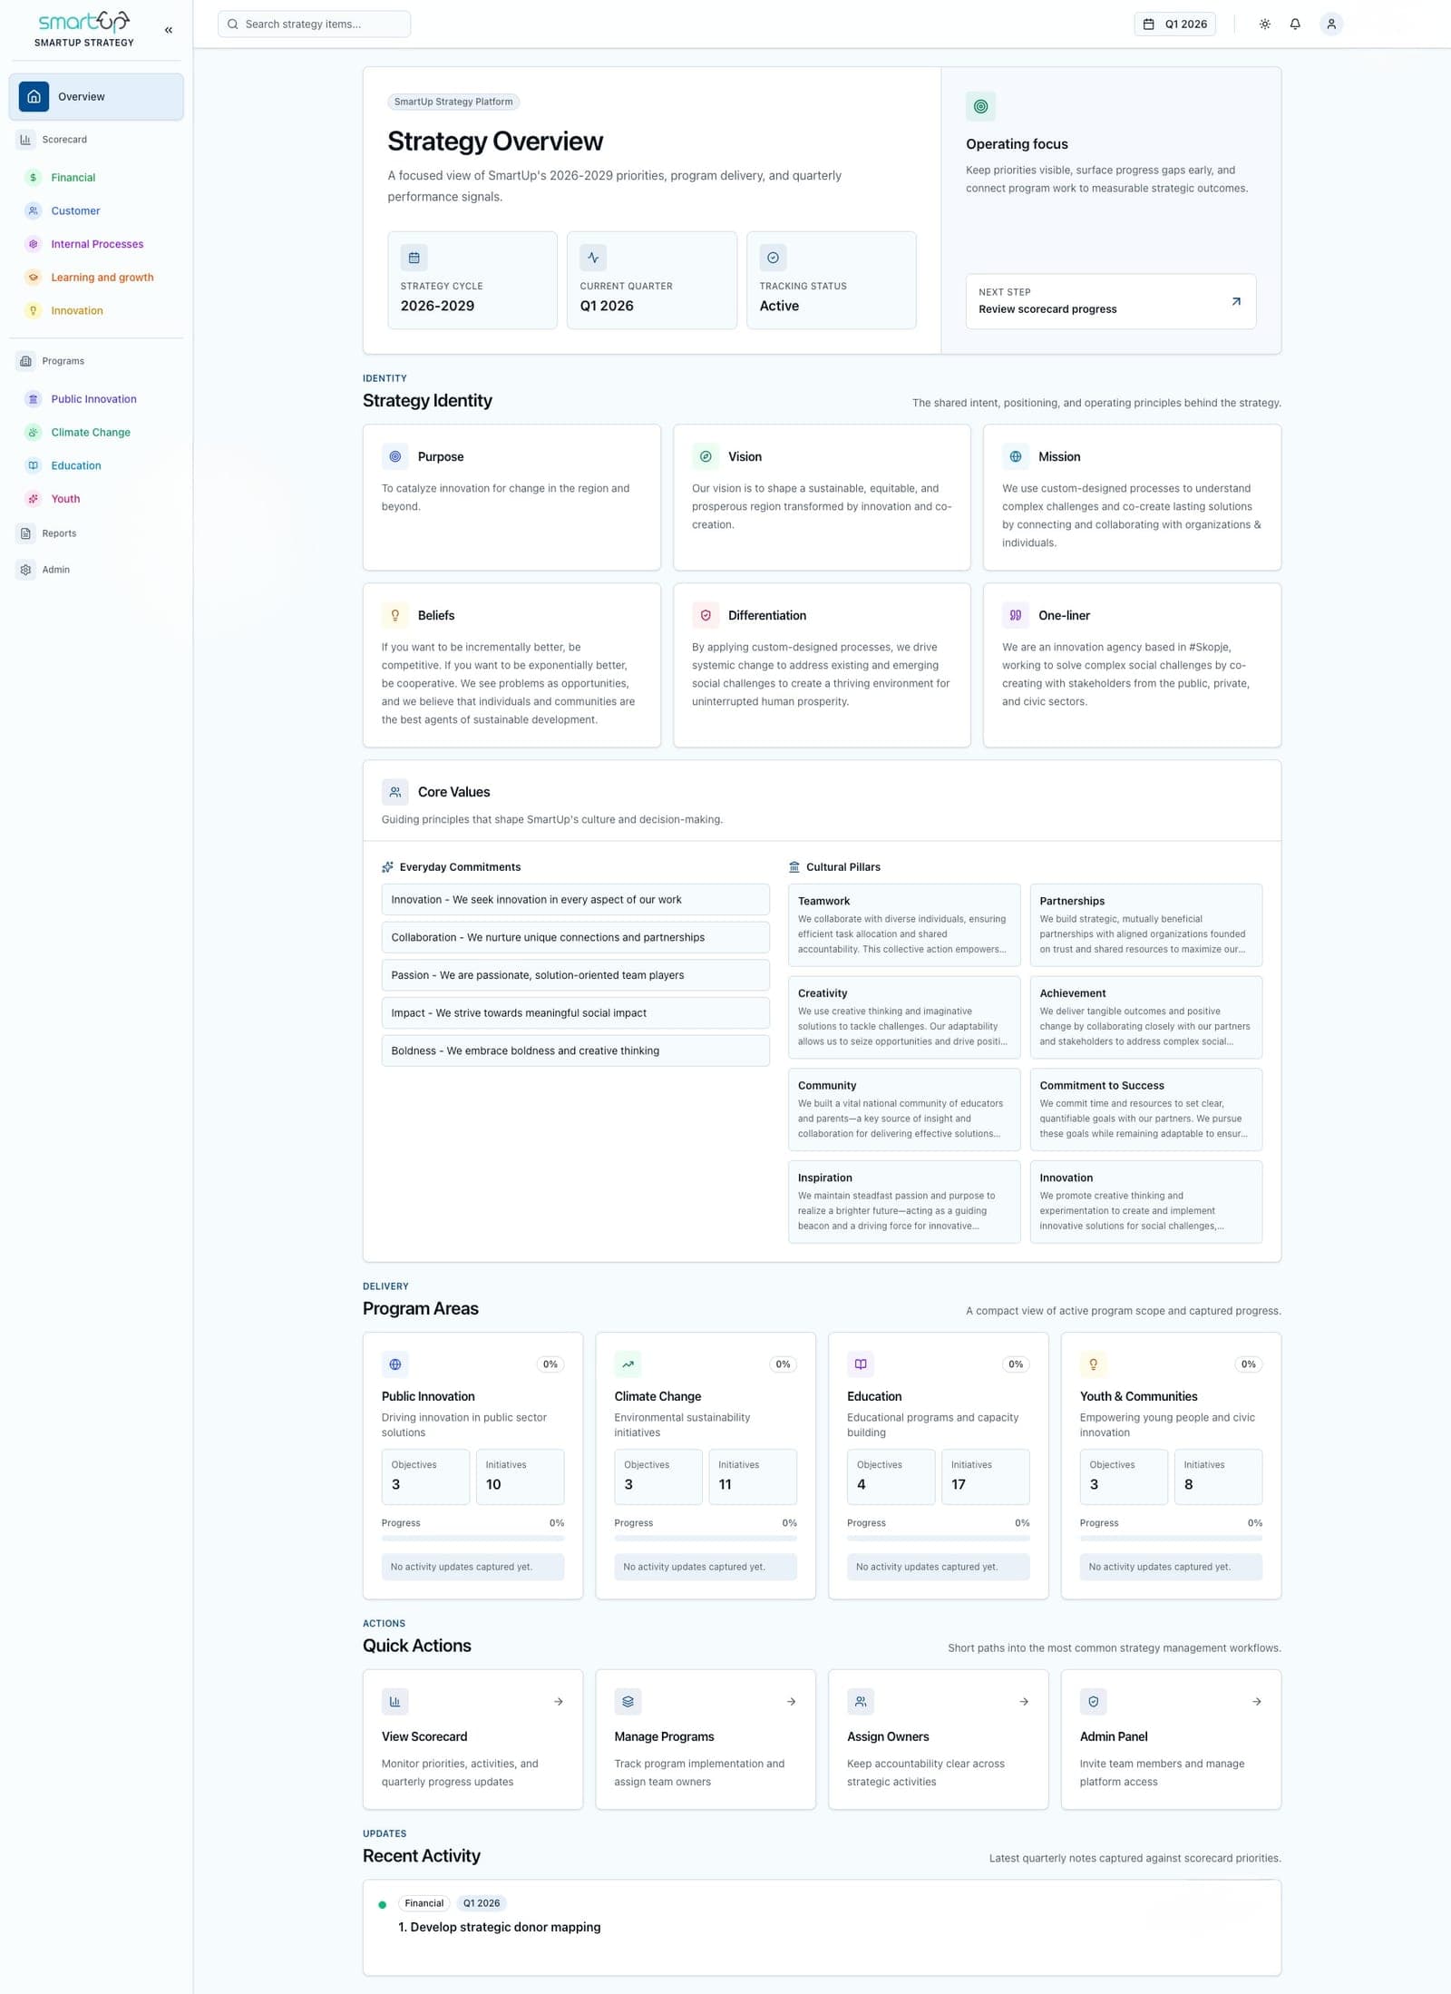Click the SmartUp Strategy Platform badge
This screenshot has width=1451, height=1994.
click(x=453, y=102)
